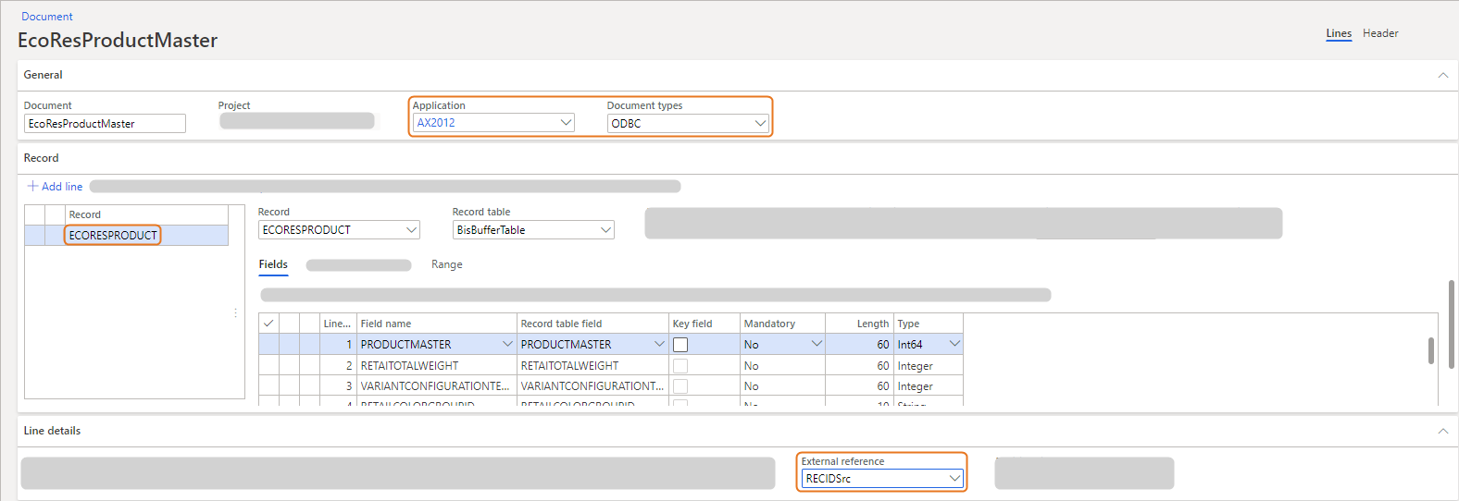The height and width of the screenshot is (501, 1459).
Task: Open Record table dropdown showing BisBufferTable
Action: pyautogui.click(x=605, y=230)
